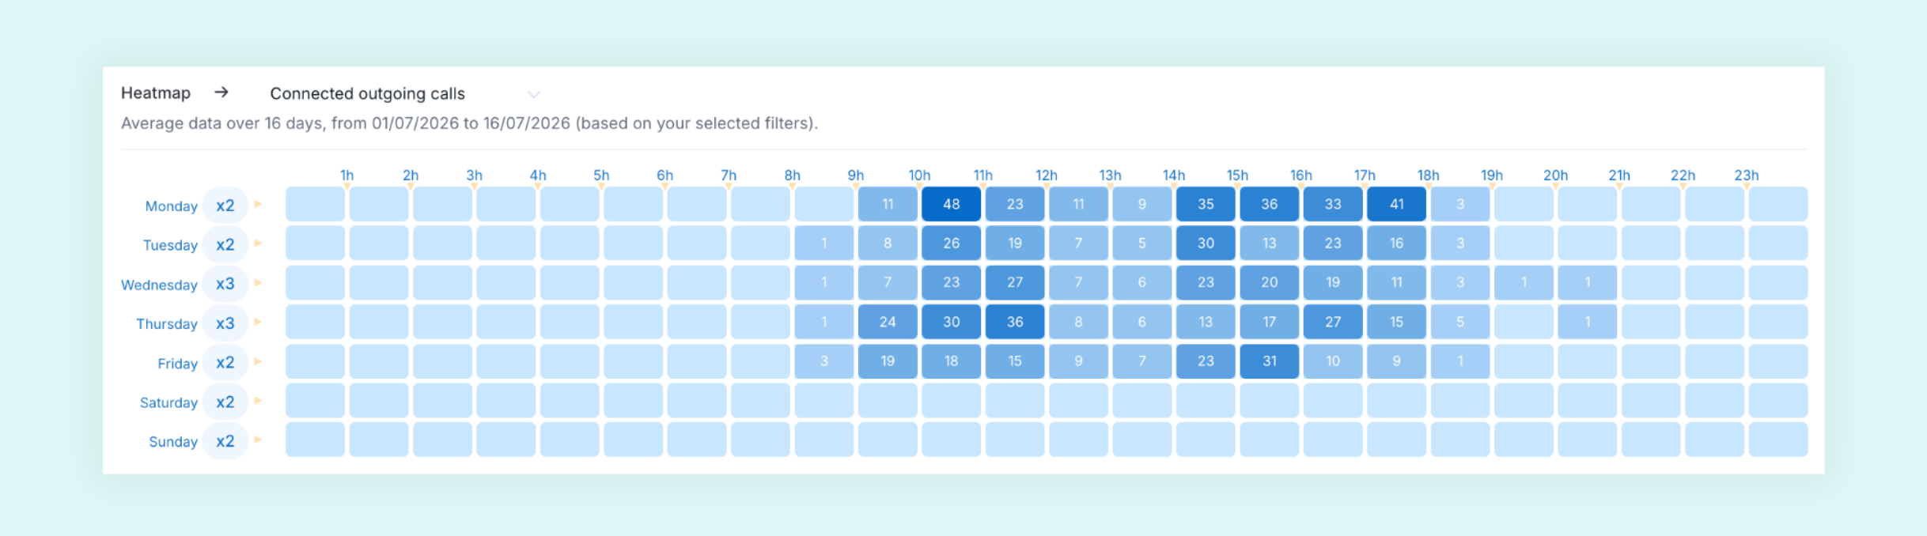
Task: Click the Connected outgoing calls label
Action: click(x=368, y=93)
